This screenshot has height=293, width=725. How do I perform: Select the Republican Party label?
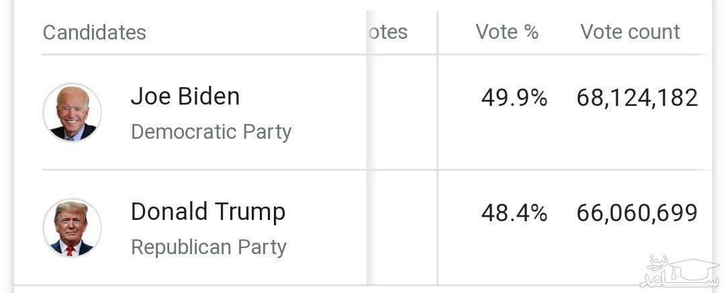(x=208, y=247)
